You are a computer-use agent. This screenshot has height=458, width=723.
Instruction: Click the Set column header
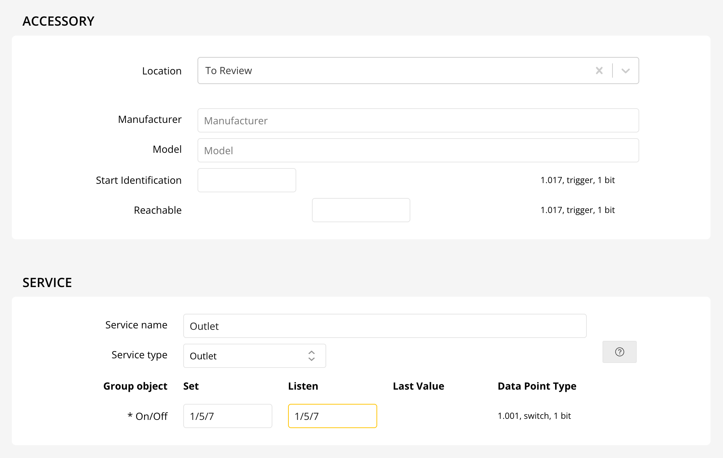(191, 386)
